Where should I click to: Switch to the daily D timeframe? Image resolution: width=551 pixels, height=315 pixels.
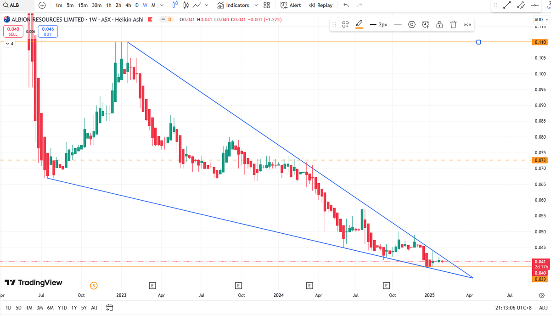[137, 5]
